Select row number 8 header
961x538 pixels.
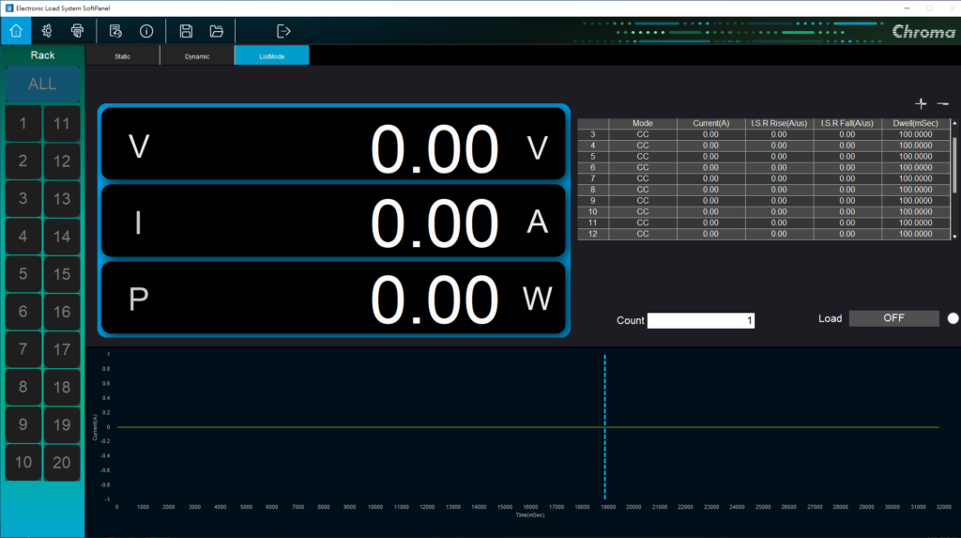pyautogui.click(x=593, y=190)
